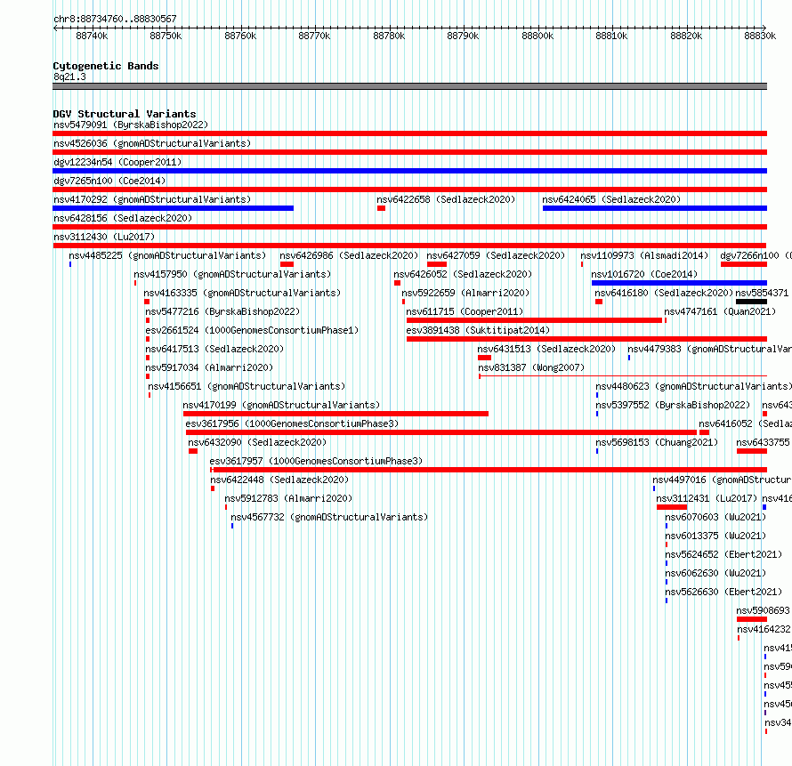
Task: Click the dgv7265n100 (Coe2014) label
Action: click(x=109, y=181)
